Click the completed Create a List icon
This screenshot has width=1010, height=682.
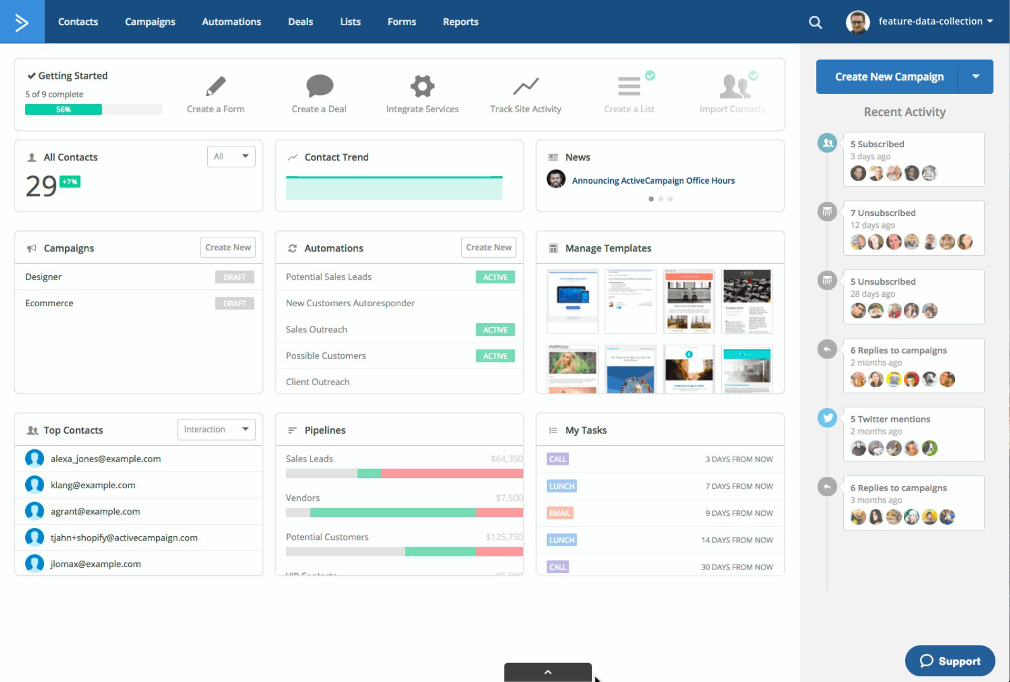click(629, 86)
